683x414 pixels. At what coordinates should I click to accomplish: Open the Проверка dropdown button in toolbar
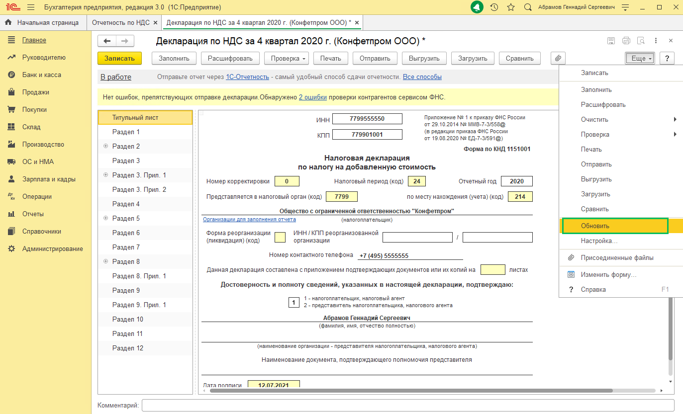(x=287, y=58)
